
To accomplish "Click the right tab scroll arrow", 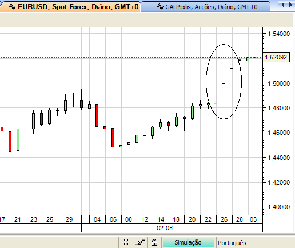I will [290, 5].
